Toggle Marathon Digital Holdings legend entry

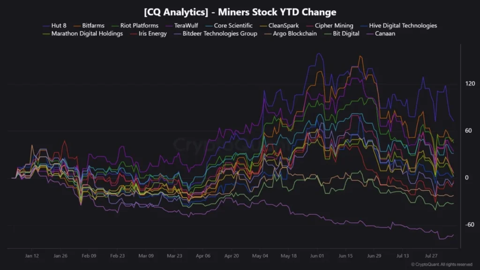[x=82, y=34]
